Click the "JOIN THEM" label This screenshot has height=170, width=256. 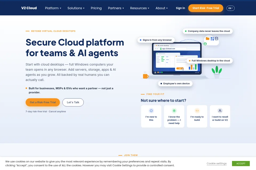tap(131, 155)
